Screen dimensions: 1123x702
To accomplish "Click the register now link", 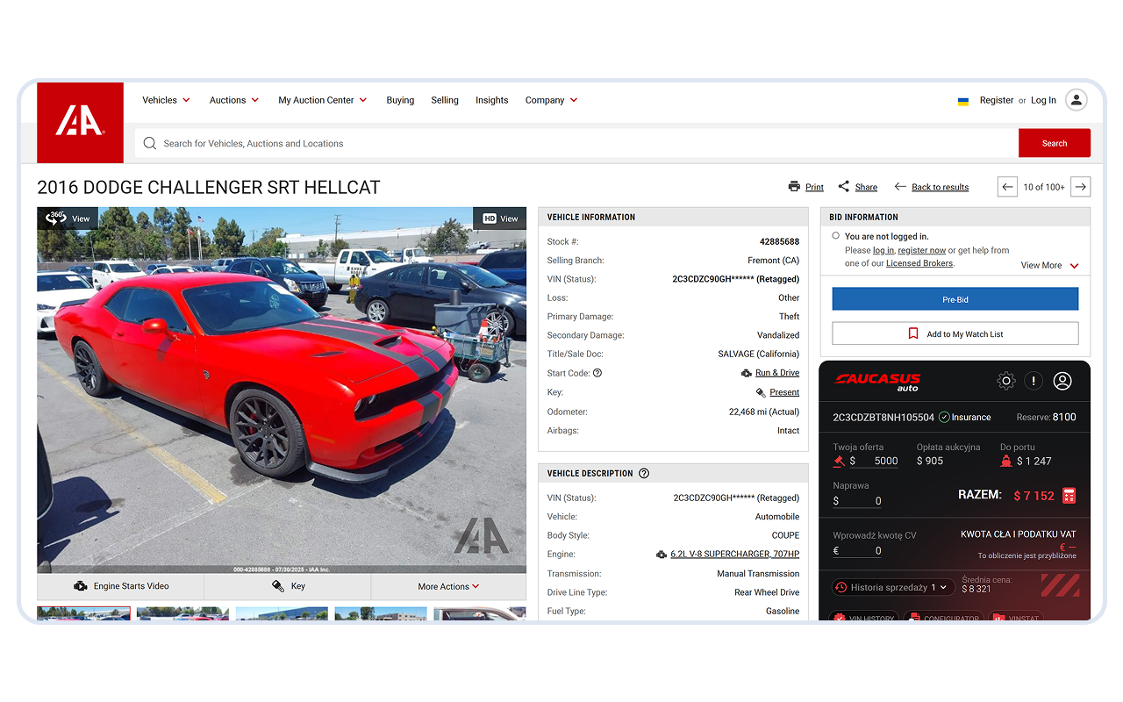I will click(x=922, y=250).
